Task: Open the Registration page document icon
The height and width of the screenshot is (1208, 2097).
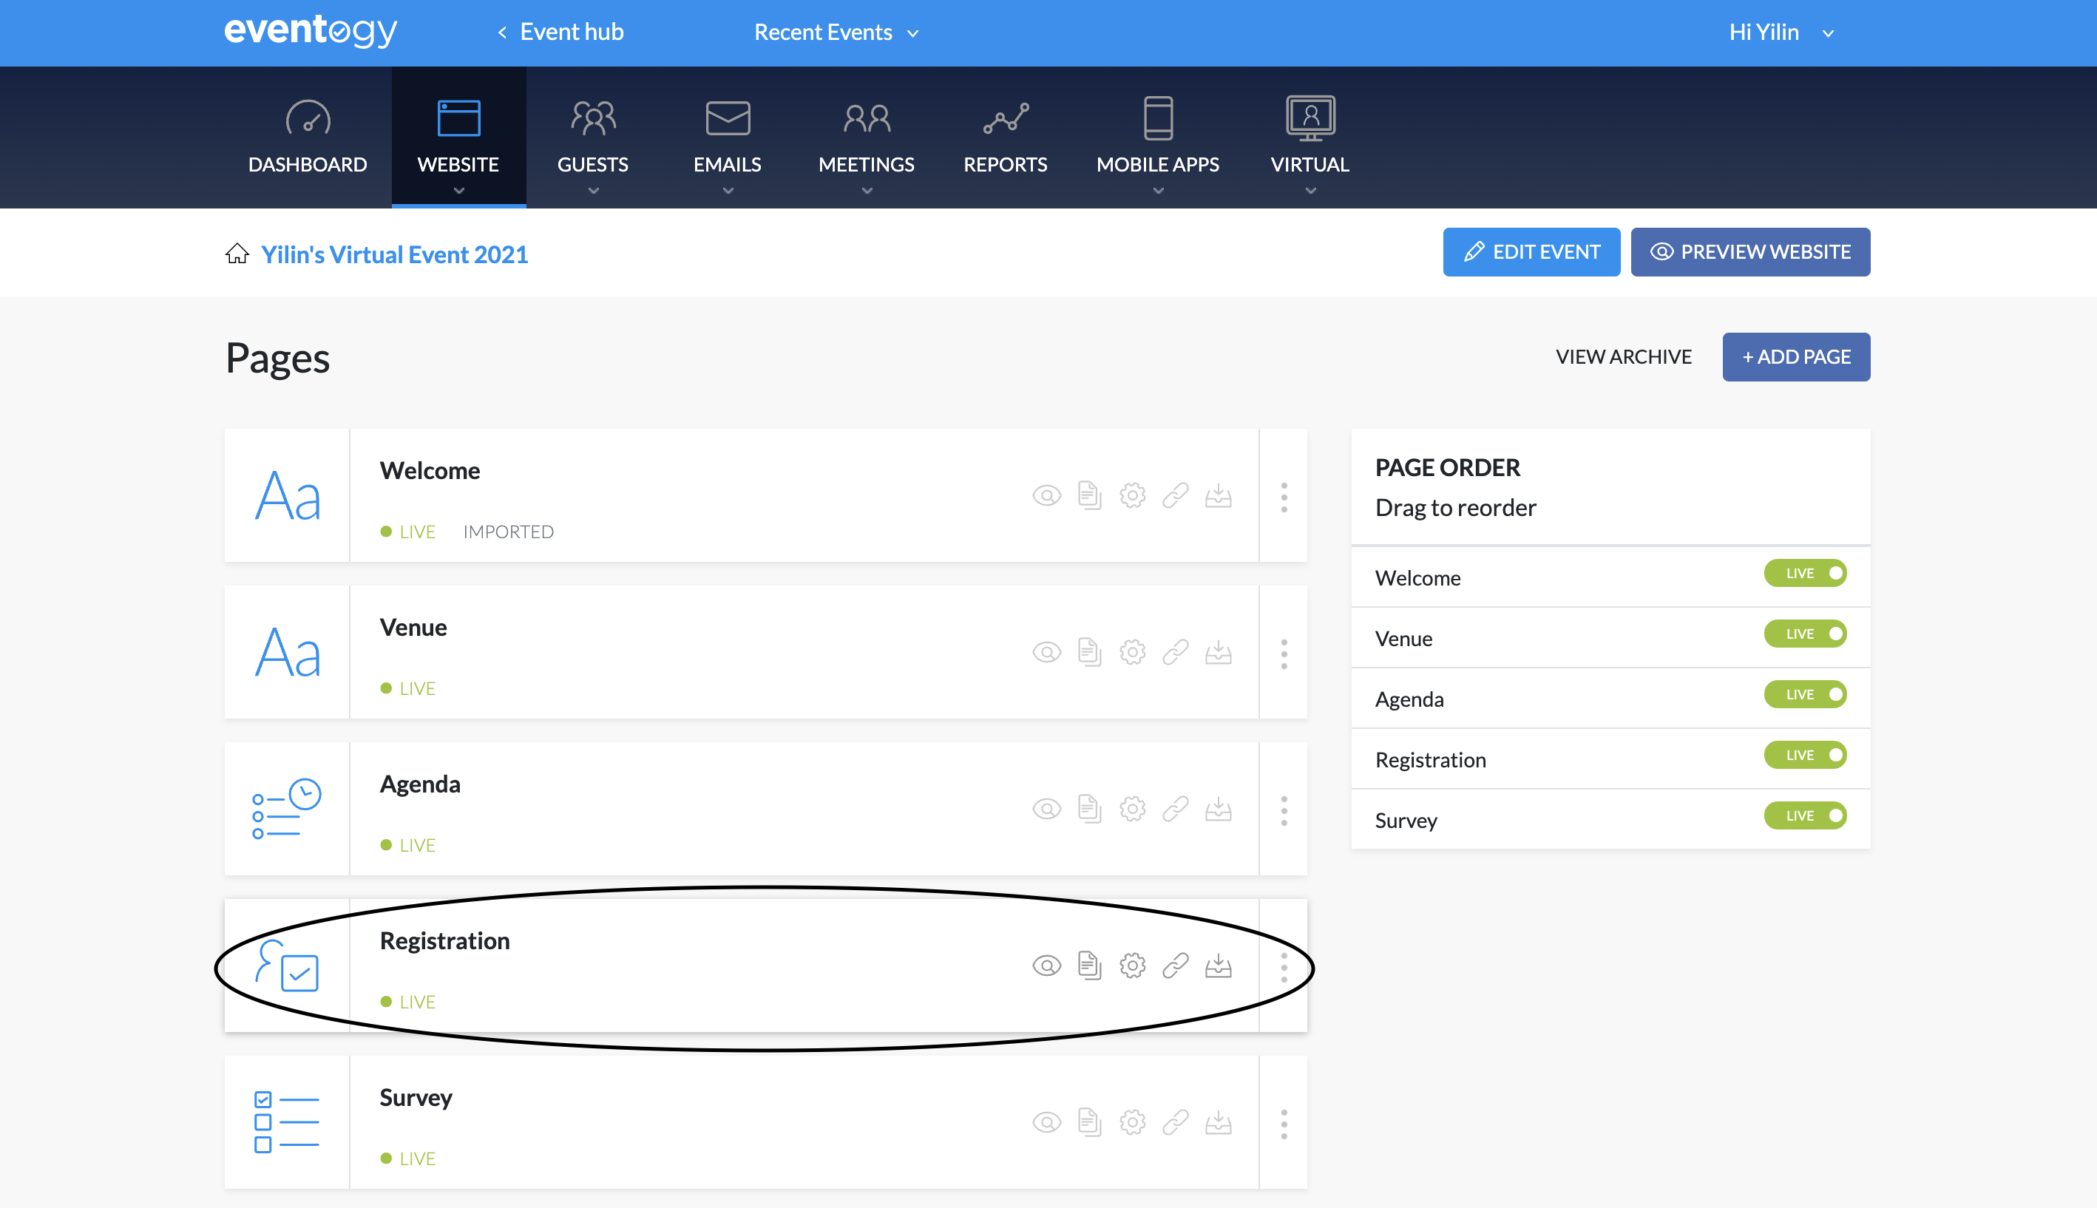Action: (1090, 966)
